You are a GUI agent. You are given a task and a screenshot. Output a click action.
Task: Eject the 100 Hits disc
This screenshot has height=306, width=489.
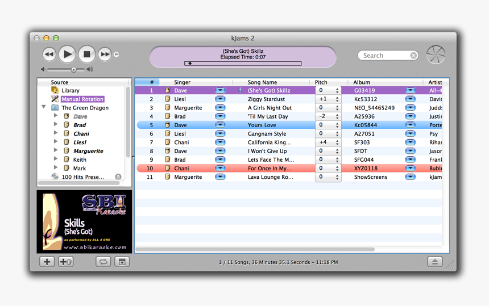pos(118,177)
